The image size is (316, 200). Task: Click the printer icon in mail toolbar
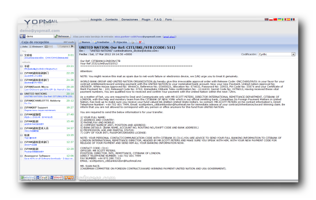[x=132, y=42]
